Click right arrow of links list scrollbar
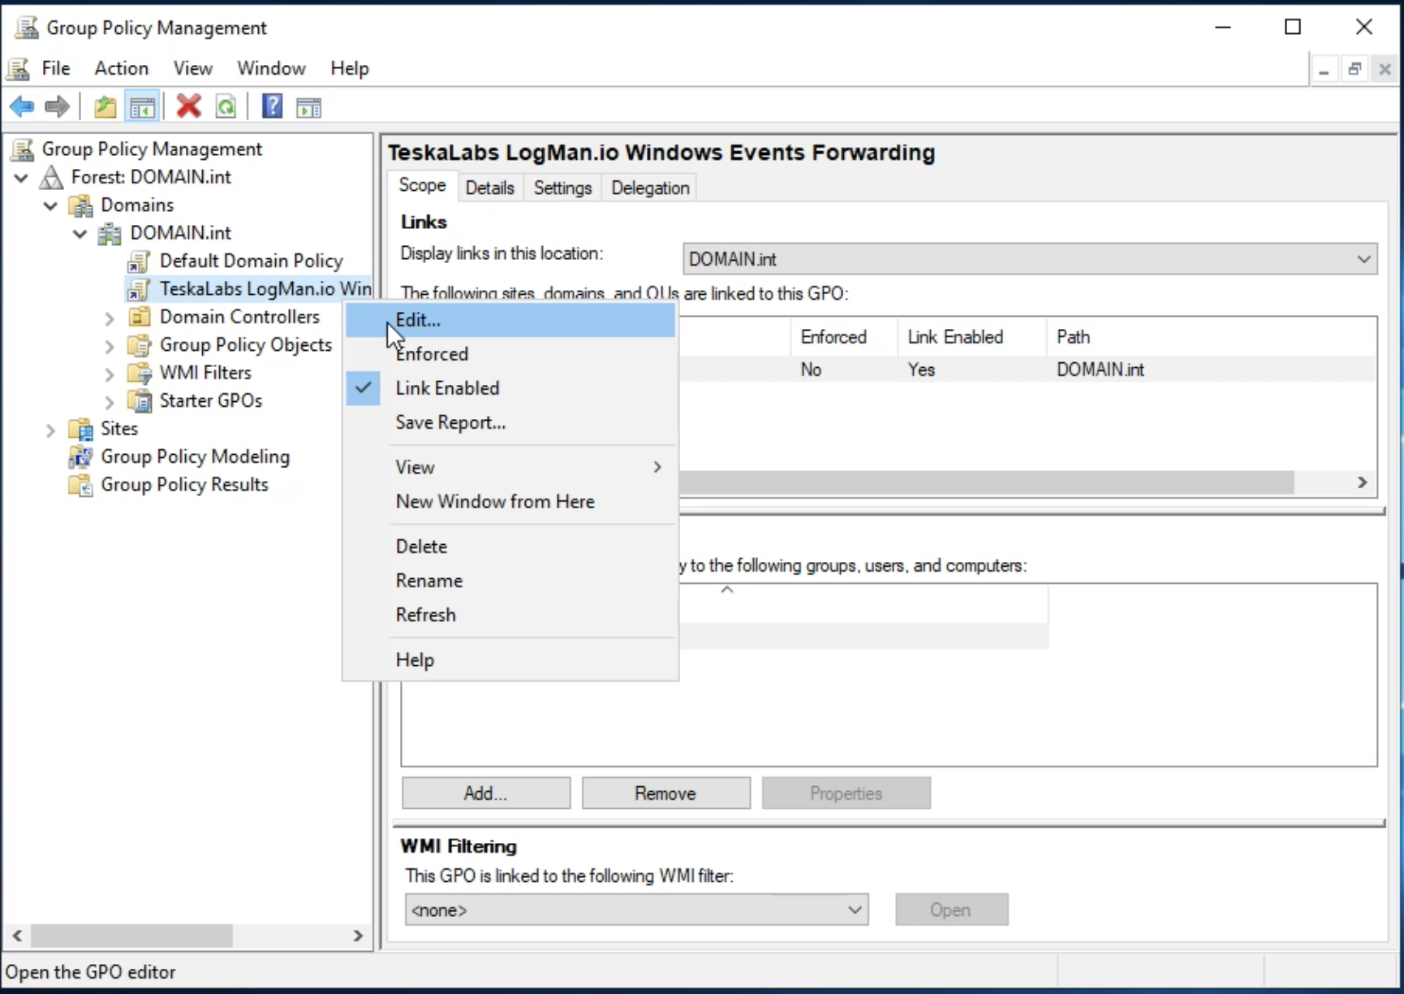Image resolution: width=1404 pixels, height=994 pixels. pyautogui.click(x=1363, y=482)
